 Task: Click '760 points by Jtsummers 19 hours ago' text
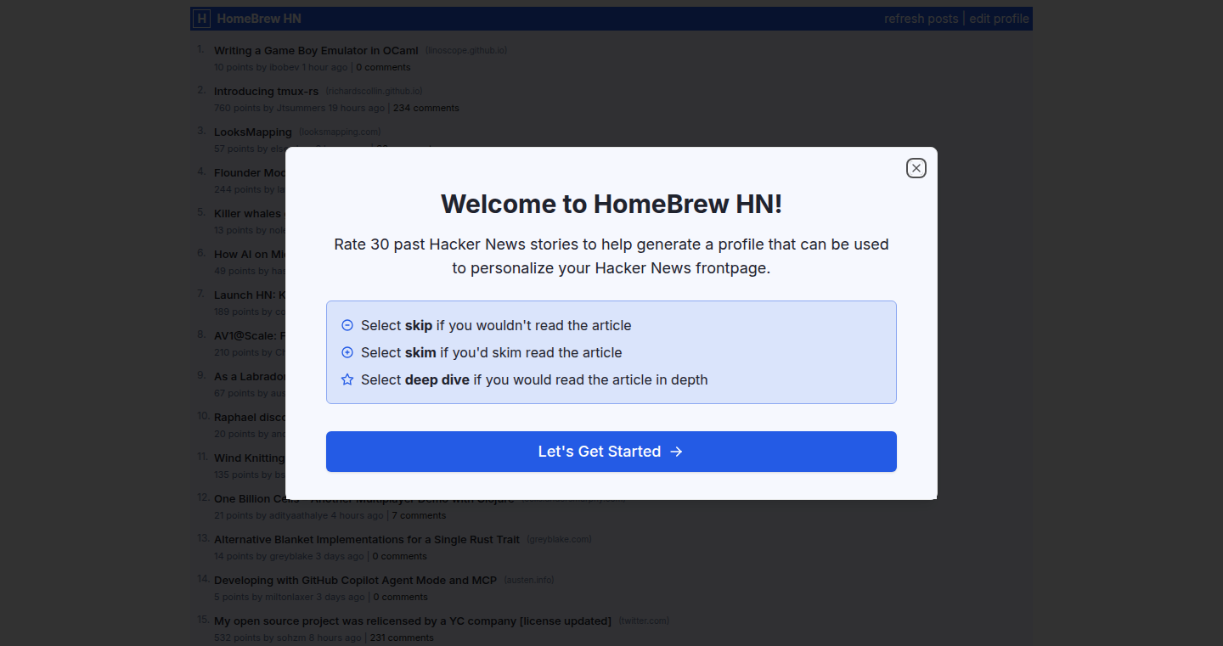pyautogui.click(x=299, y=108)
